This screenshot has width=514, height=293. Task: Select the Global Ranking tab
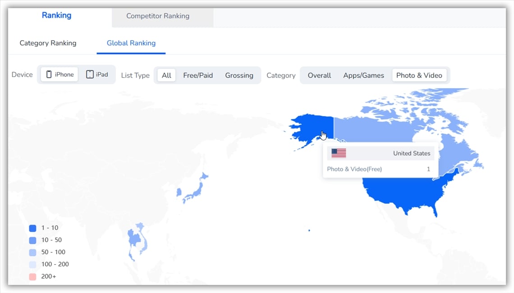click(x=131, y=43)
